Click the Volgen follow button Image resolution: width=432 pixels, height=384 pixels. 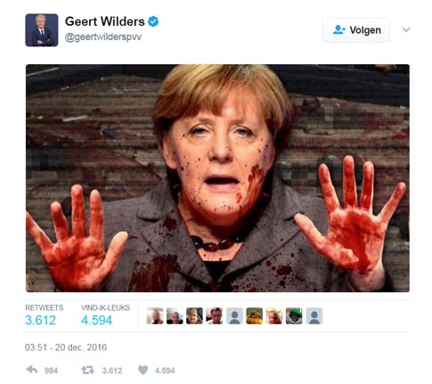point(356,30)
